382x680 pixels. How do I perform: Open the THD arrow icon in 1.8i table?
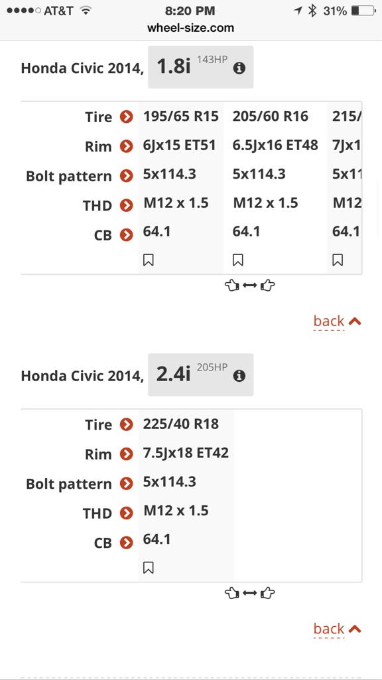point(126,206)
